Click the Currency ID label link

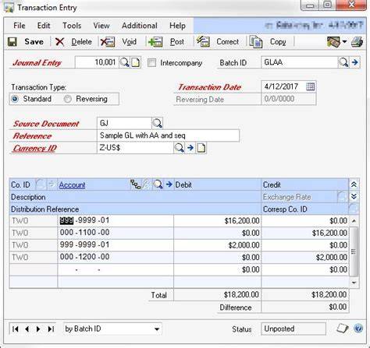[x=35, y=148]
